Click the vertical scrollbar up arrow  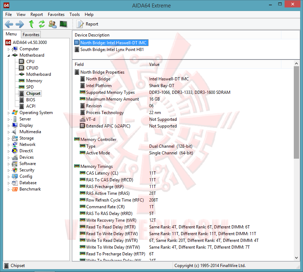point(296,63)
